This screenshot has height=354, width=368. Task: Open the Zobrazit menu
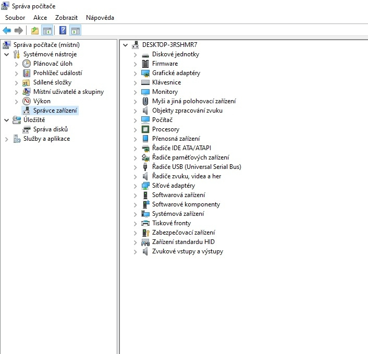pos(66,18)
